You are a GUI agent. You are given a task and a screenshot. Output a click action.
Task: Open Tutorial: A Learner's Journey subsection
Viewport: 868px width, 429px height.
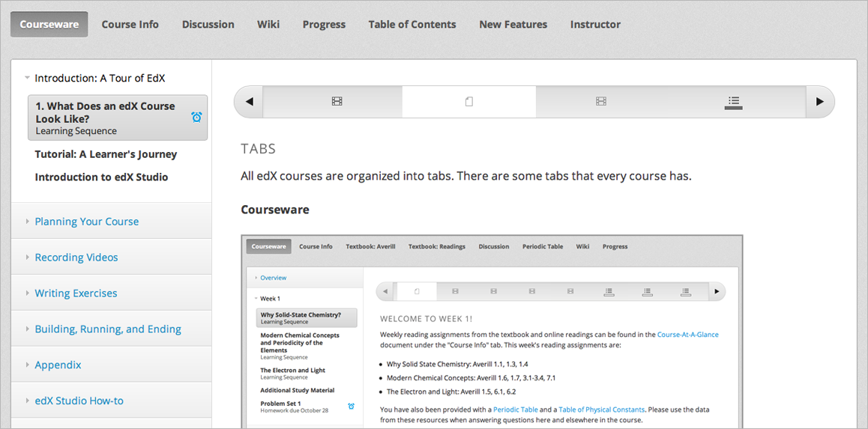click(x=106, y=154)
